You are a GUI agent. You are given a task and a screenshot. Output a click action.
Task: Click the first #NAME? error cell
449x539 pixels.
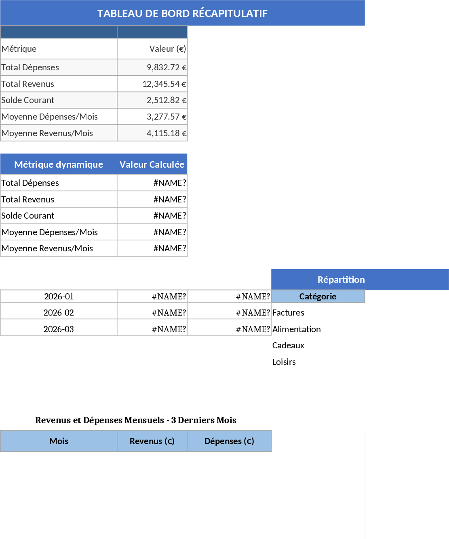[170, 183]
